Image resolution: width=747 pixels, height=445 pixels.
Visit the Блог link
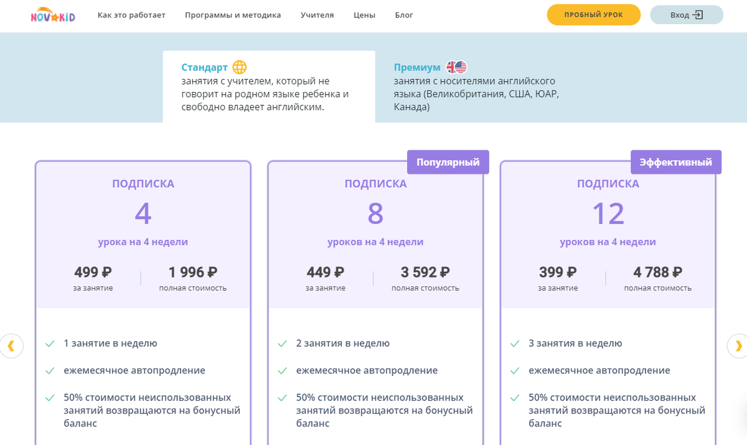[404, 15]
